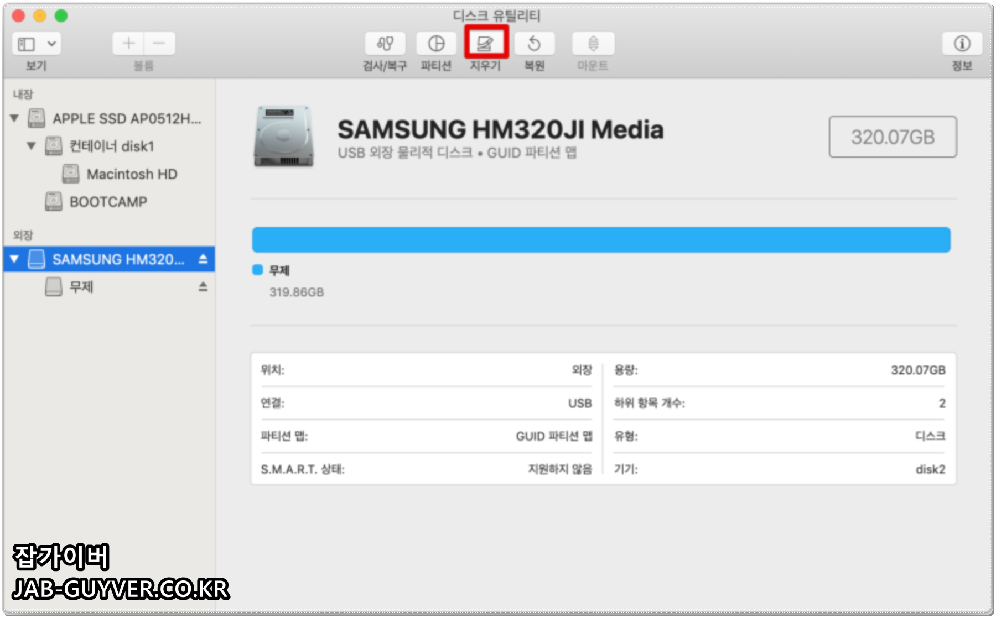Click the 무제 volume sidebar icon
996x618 pixels.
click(54, 287)
